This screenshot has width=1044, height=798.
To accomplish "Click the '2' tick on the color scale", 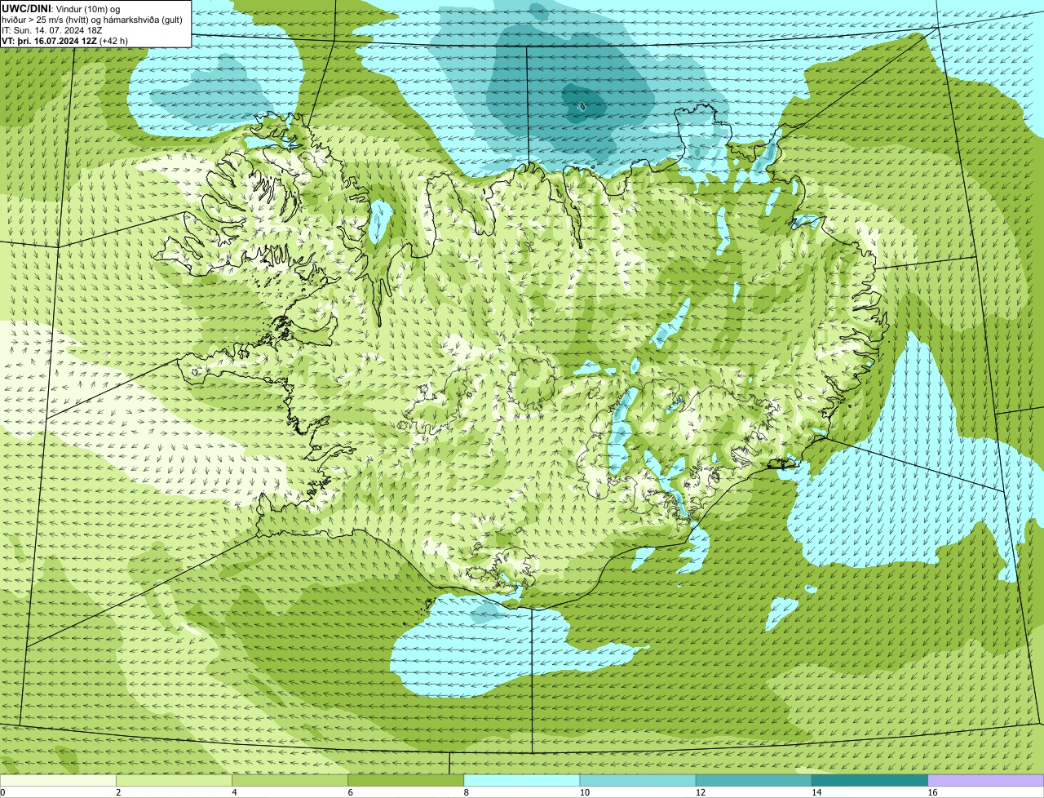I will tap(118, 792).
